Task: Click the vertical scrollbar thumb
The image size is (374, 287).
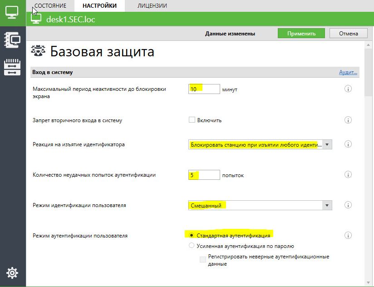Action: 368,72
